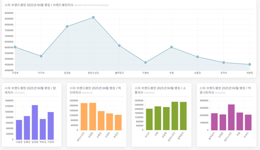Click the shortest orange bar in 미디어지수 chart
Viewport: 260px width, 150px height.
[x=118, y=123]
